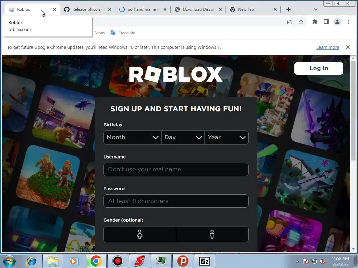The height and width of the screenshot is (268, 358).
Task: Toggle the Chrome side panel icon
Action: point(326,22)
